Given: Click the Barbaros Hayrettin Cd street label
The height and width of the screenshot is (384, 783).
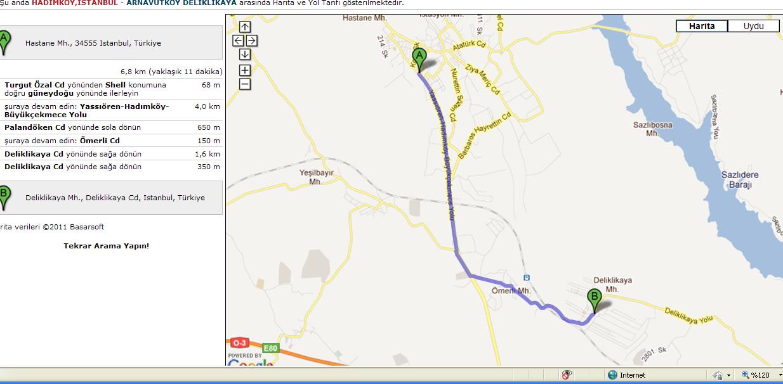Looking at the screenshot, I should tap(484, 137).
